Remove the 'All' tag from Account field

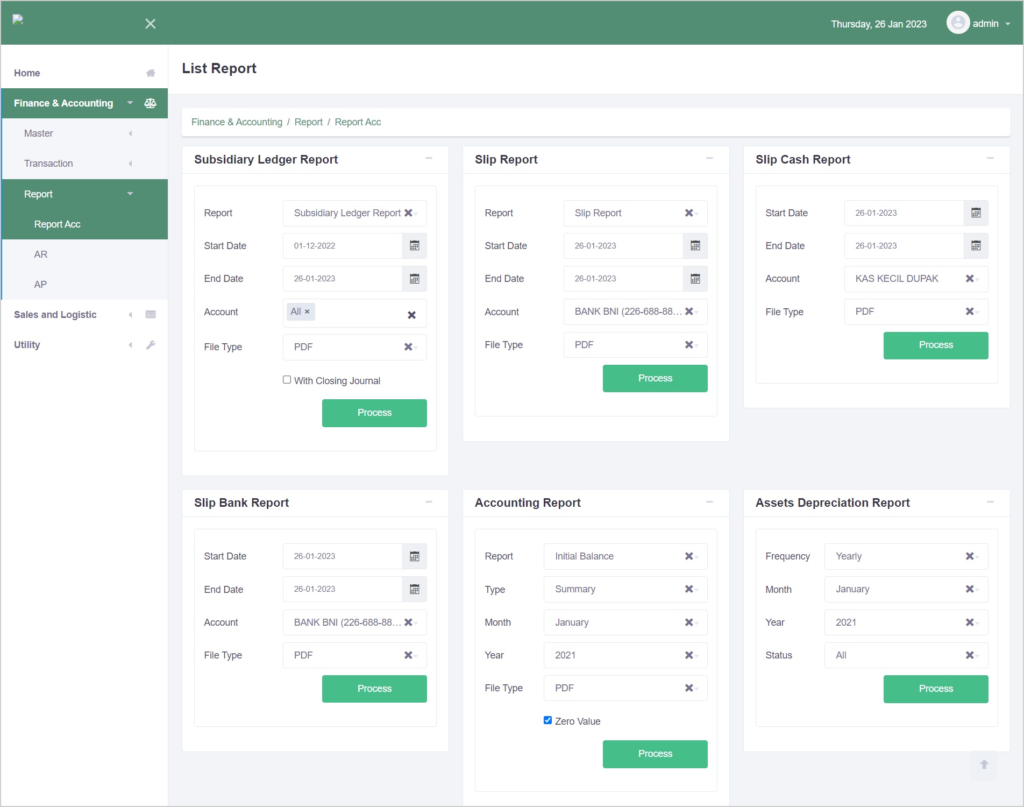point(307,312)
